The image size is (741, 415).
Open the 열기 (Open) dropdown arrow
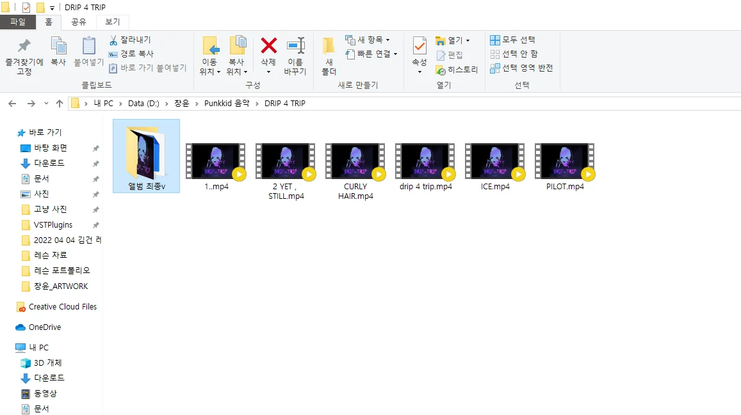[x=468, y=40]
